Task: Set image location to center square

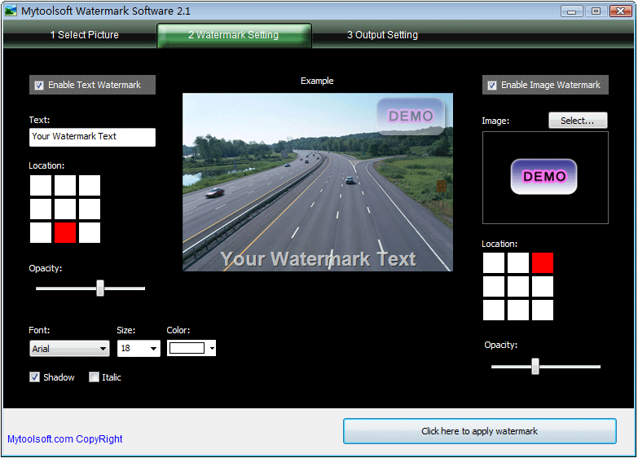Action: click(518, 287)
